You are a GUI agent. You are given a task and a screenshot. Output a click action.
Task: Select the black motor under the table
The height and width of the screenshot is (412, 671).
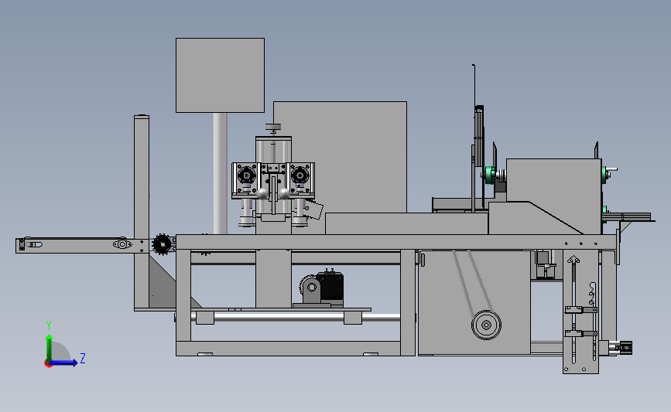click(x=330, y=285)
